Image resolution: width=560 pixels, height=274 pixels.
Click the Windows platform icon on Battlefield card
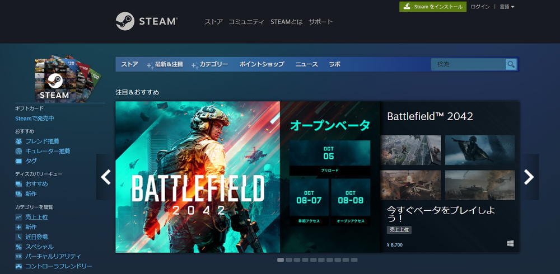[510, 243]
